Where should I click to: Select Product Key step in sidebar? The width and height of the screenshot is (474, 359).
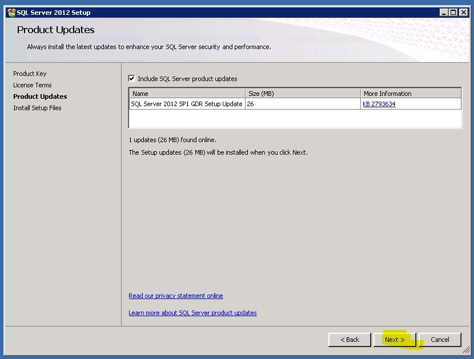[x=30, y=74]
